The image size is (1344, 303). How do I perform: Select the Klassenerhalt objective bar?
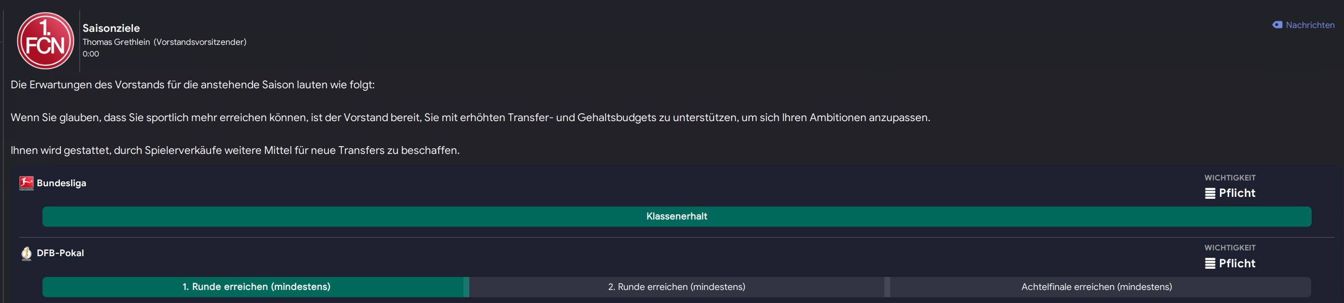(x=677, y=217)
